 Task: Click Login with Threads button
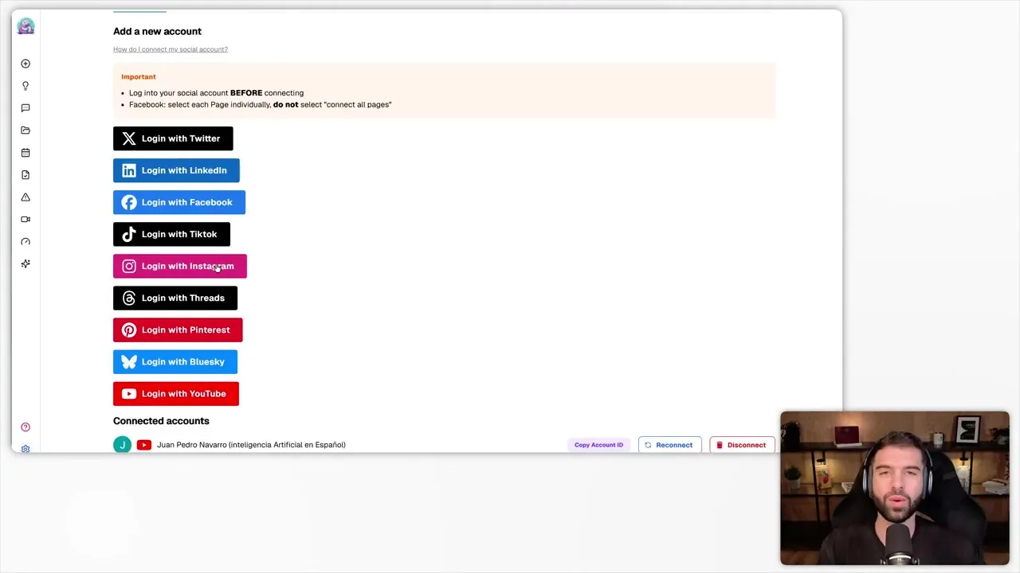(x=175, y=298)
